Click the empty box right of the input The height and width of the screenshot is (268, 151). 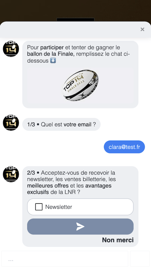click(x=140, y=259)
